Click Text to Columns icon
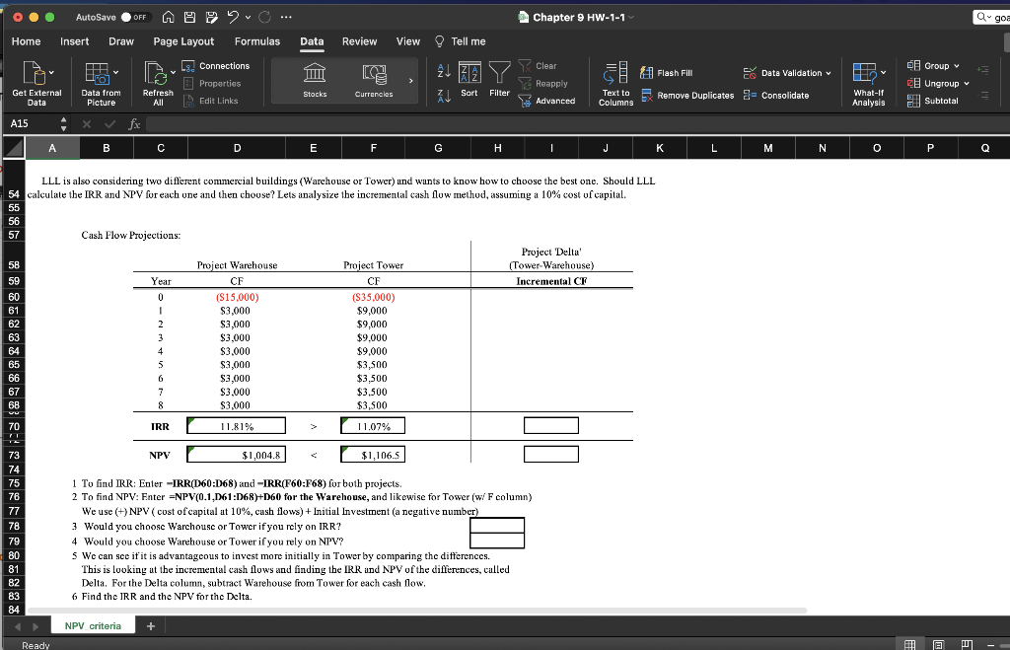Viewport: 1010px width, 650px height. (x=615, y=74)
